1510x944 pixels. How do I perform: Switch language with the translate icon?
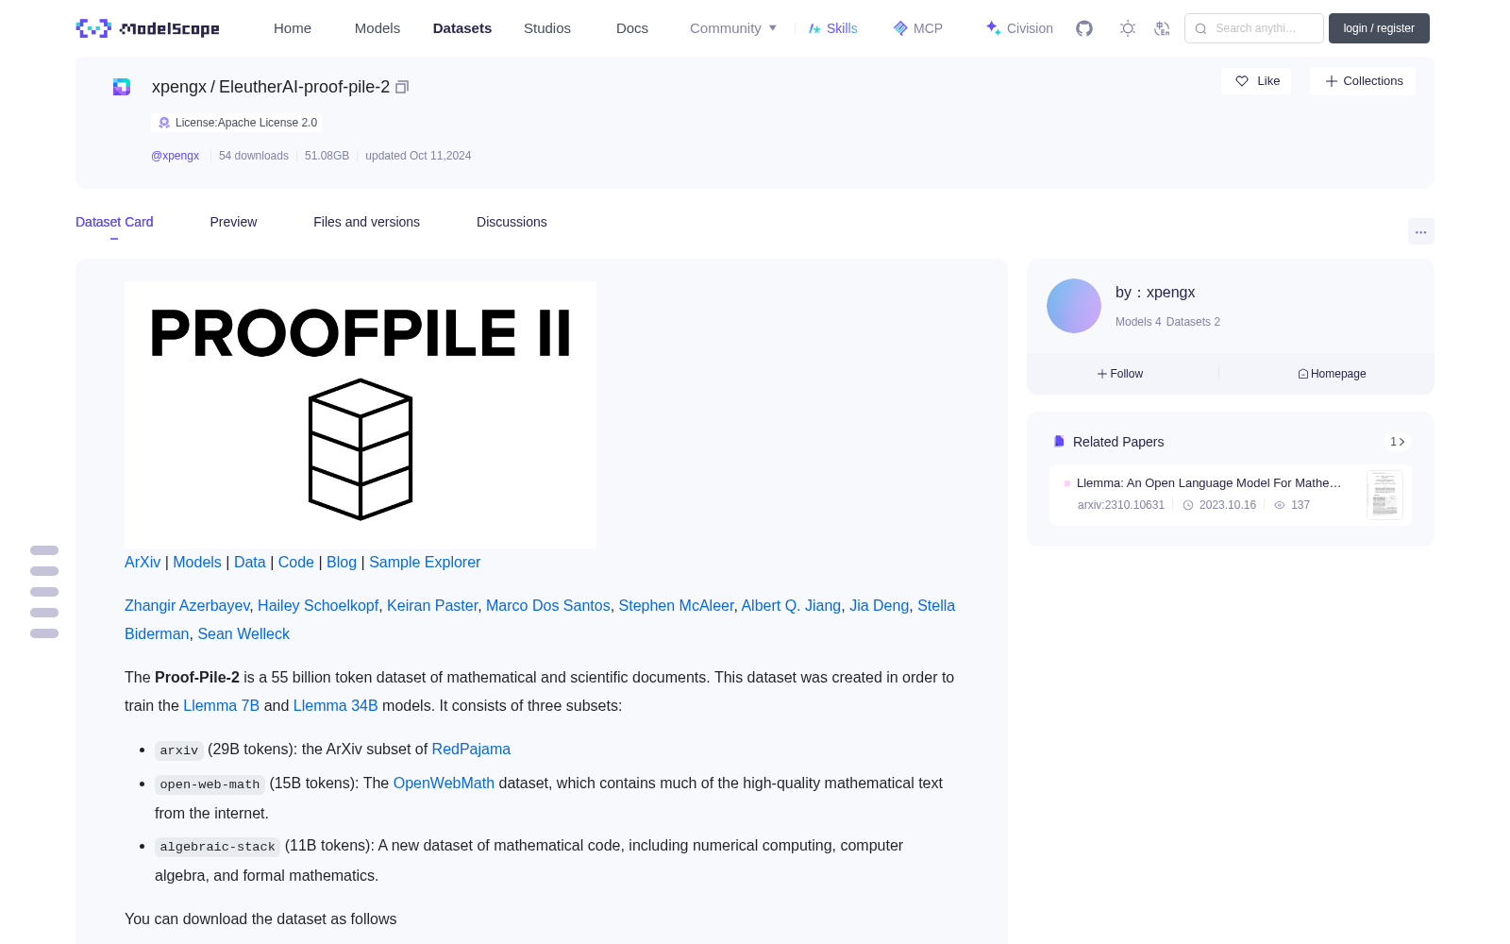click(x=1162, y=28)
